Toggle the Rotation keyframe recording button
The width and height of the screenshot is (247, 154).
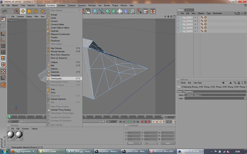pyautogui.click(x=160, y=122)
